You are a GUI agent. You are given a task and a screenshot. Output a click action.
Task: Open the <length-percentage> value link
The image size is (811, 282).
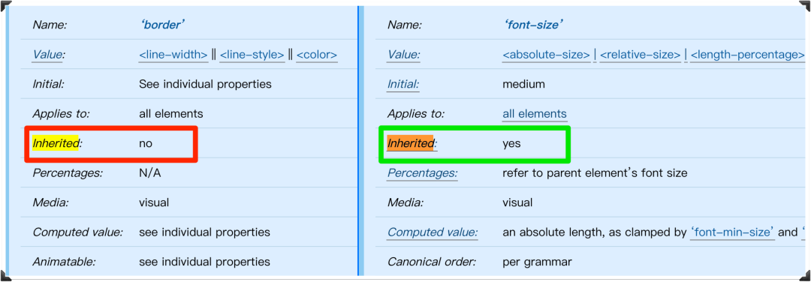(x=747, y=55)
